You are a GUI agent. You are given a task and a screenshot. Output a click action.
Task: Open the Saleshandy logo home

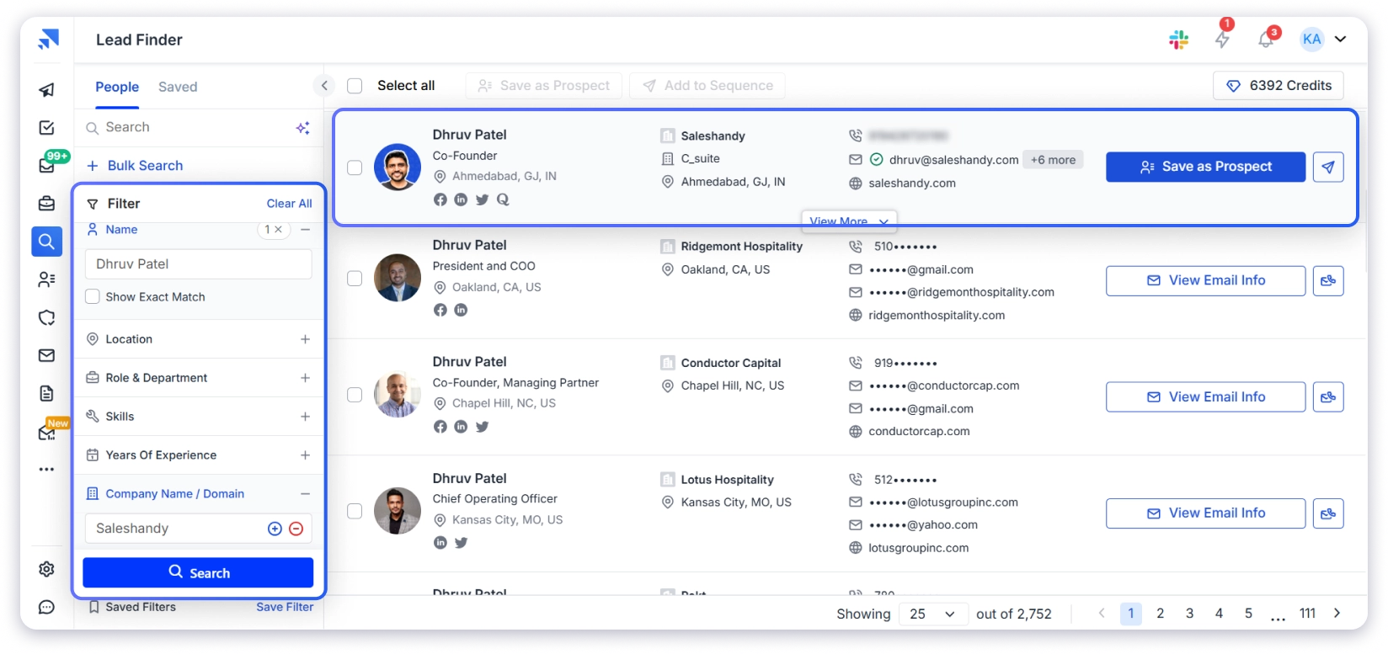coord(48,40)
